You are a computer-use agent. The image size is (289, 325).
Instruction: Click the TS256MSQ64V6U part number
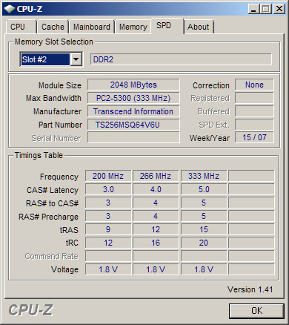coord(133,125)
